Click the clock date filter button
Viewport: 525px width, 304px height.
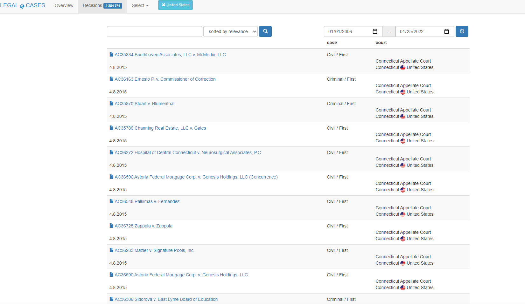click(x=462, y=31)
